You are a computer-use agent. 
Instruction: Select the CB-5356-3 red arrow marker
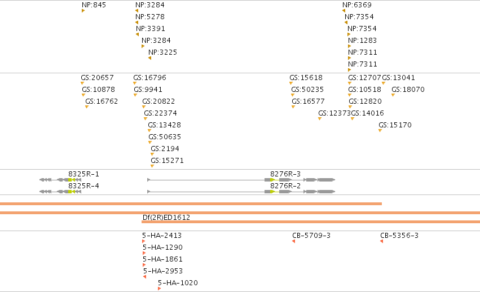coord(381,241)
